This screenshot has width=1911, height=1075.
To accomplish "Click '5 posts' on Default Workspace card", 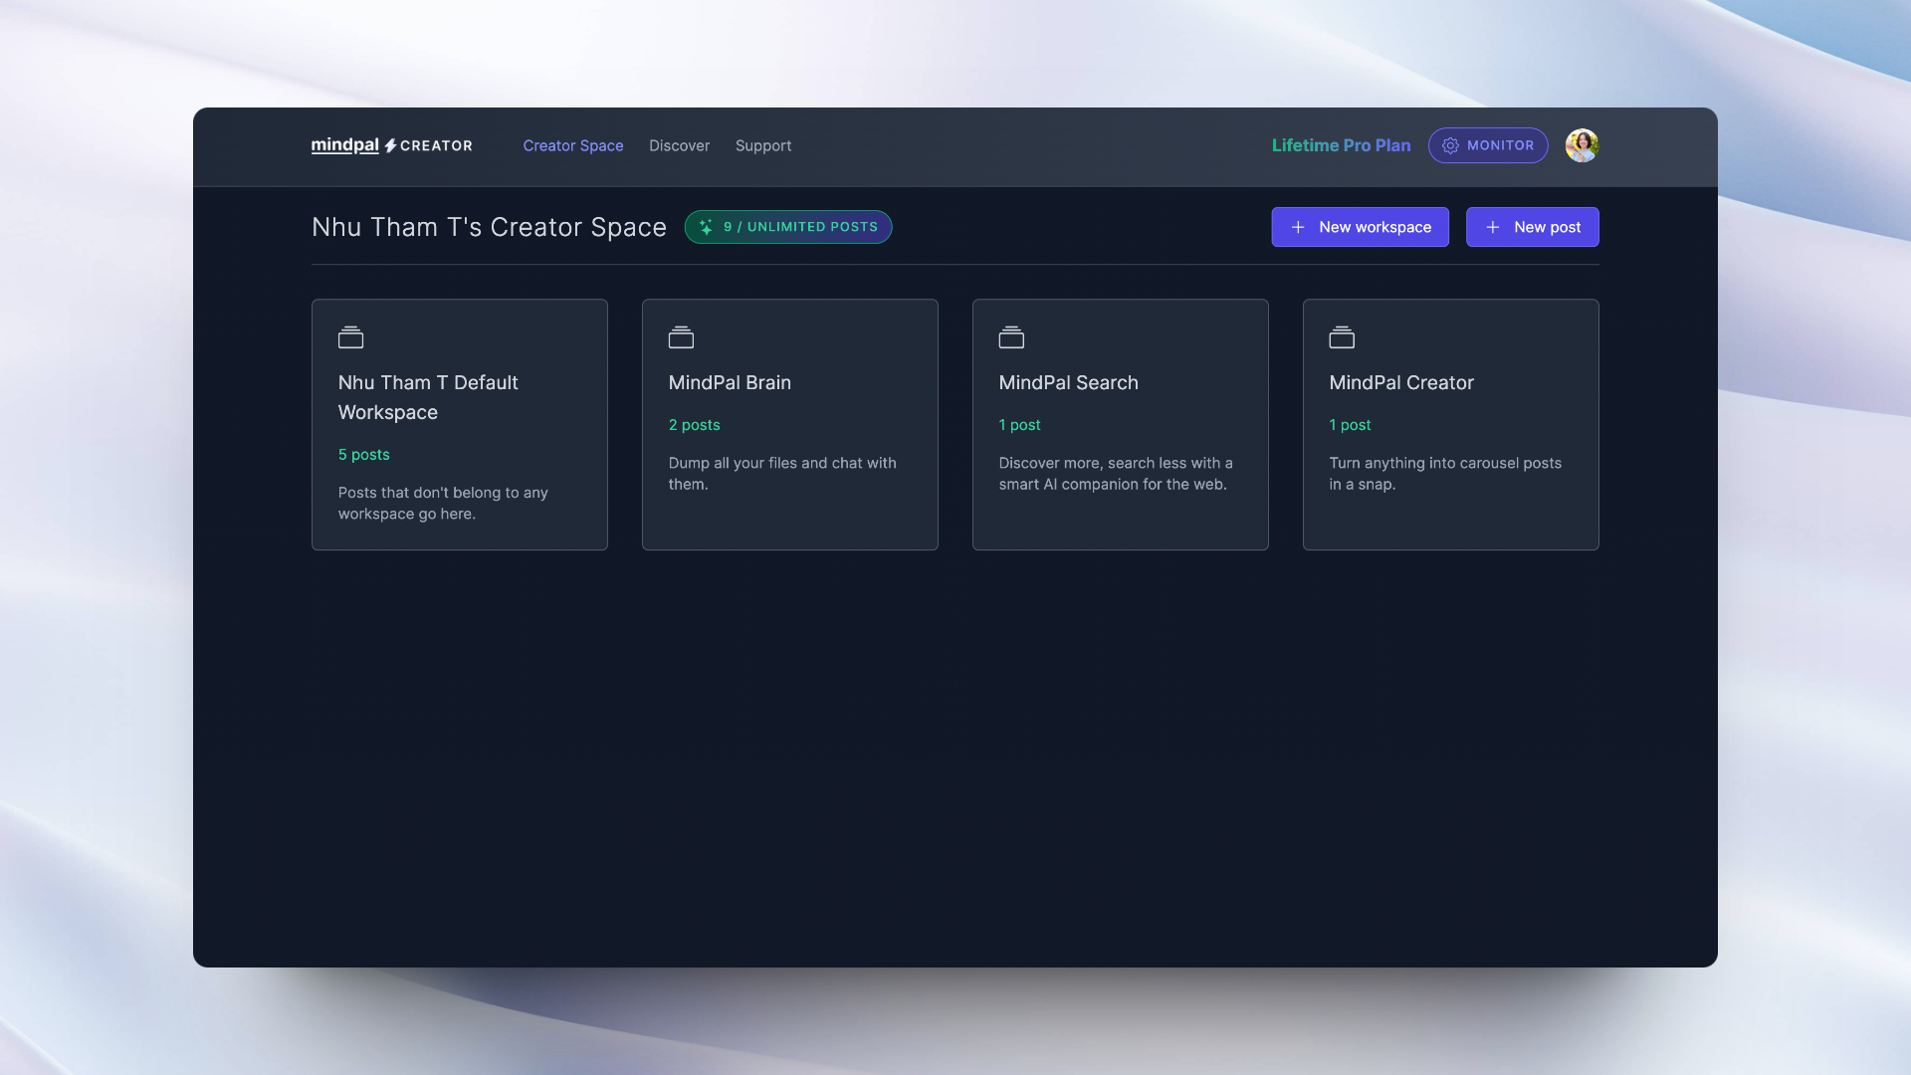I will click(363, 454).
